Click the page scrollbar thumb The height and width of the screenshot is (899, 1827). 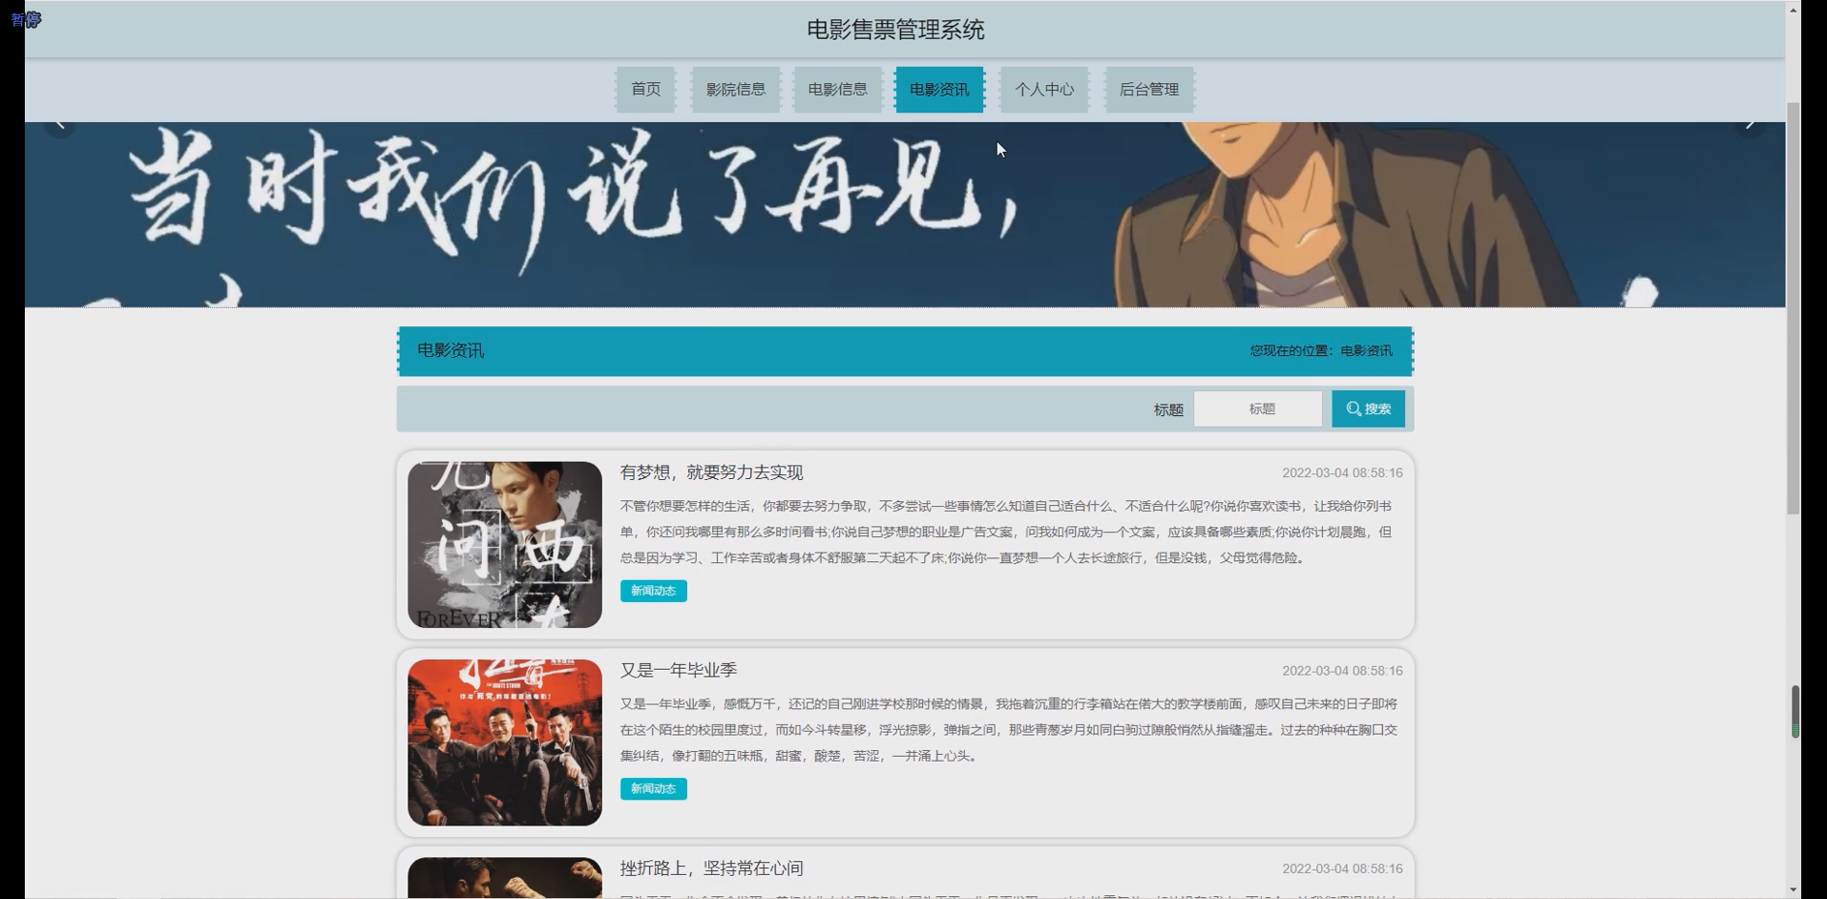click(1794, 310)
